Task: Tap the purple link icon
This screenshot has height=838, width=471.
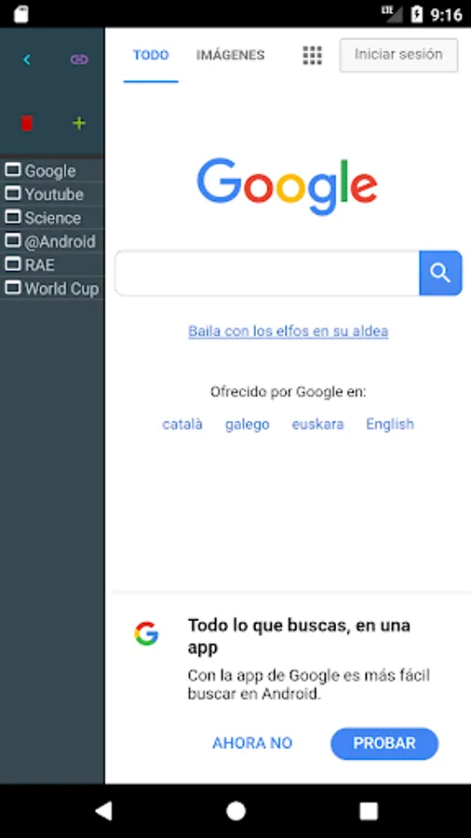Action: pyautogui.click(x=79, y=60)
